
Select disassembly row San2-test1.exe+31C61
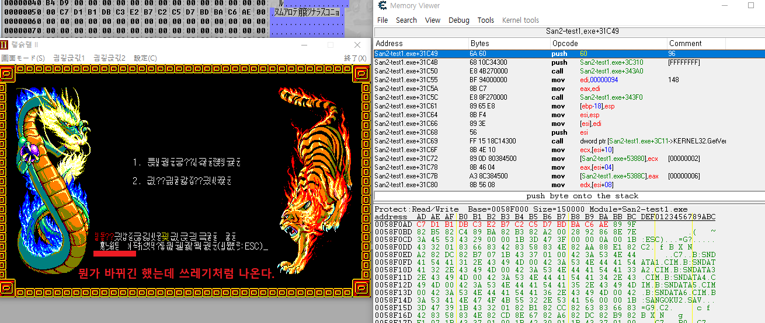(569, 106)
